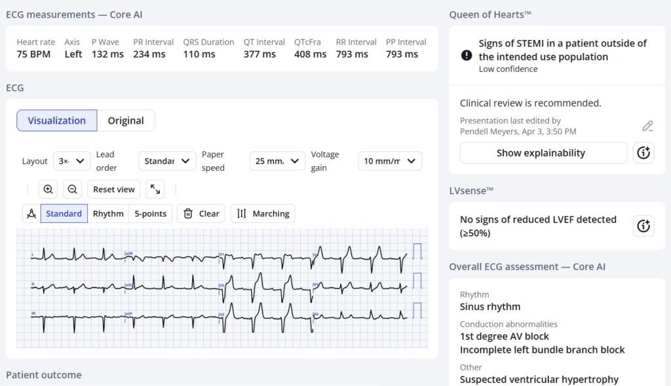Expand ECG to fullscreen view
Viewport: 671px width, 386px height.
click(155, 189)
